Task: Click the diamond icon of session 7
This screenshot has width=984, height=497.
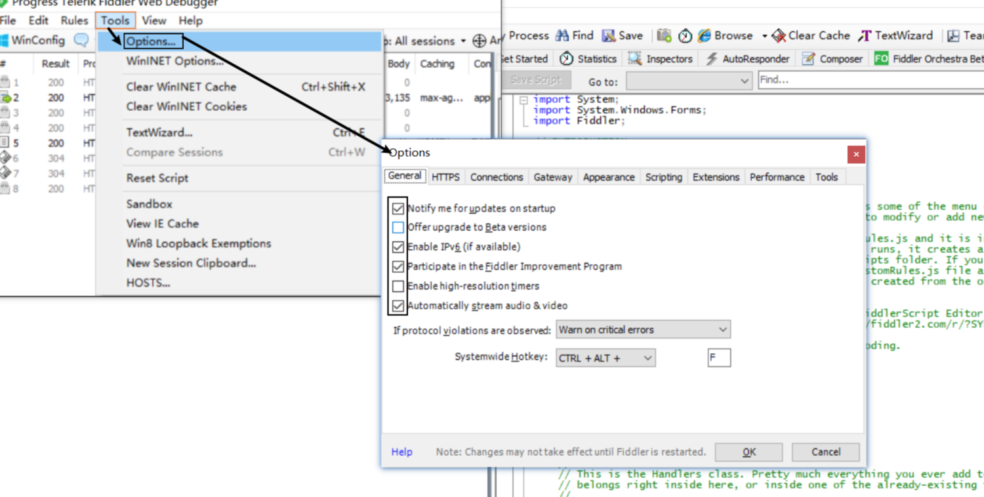Action: [5, 173]
